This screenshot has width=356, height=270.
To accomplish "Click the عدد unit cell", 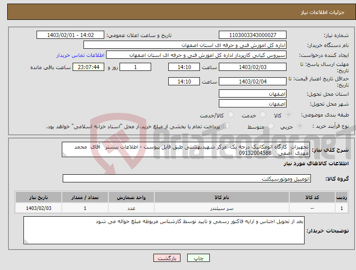I will click(x=131, y=208).
